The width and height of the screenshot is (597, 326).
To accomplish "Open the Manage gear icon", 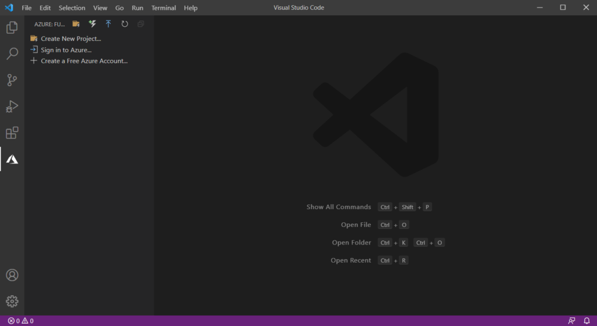I will click(x=12, y=302).
